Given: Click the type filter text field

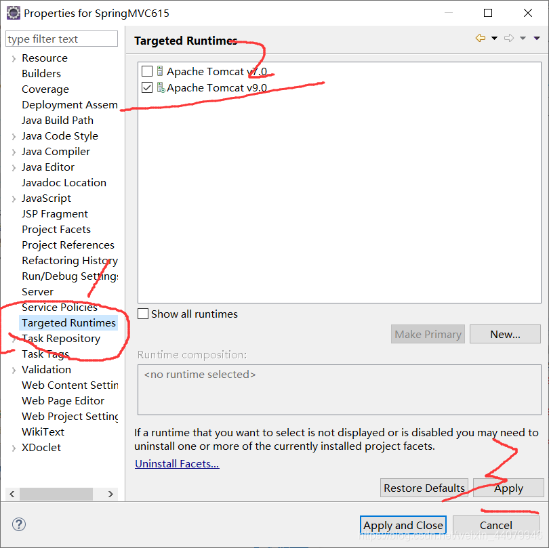Looking at the screenshot, I should [x=62, y=39].
